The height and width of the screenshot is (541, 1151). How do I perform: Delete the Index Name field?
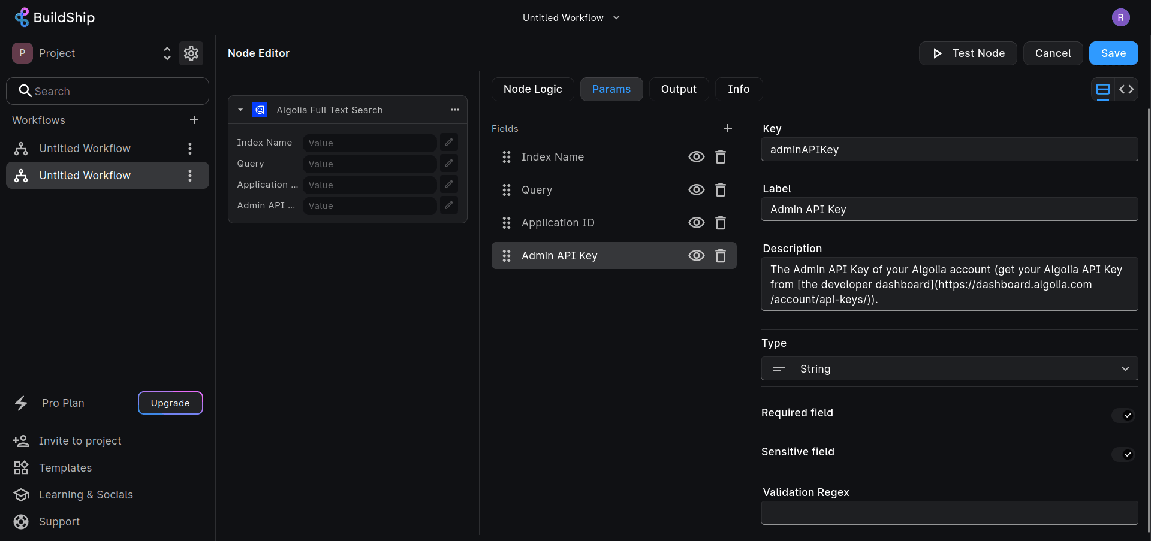pyautogui.click(x=721, y=157)
